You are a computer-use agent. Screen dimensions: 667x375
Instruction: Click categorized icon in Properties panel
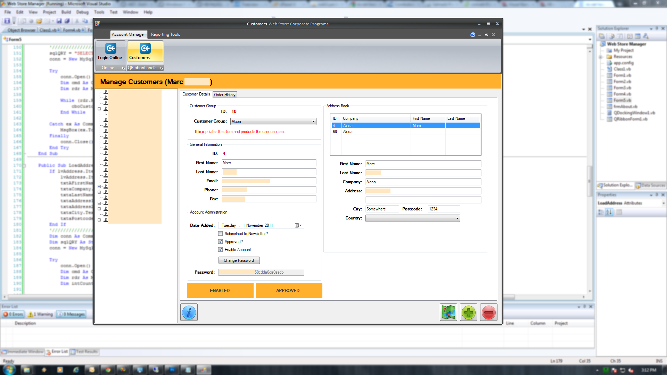pos(601,212)
